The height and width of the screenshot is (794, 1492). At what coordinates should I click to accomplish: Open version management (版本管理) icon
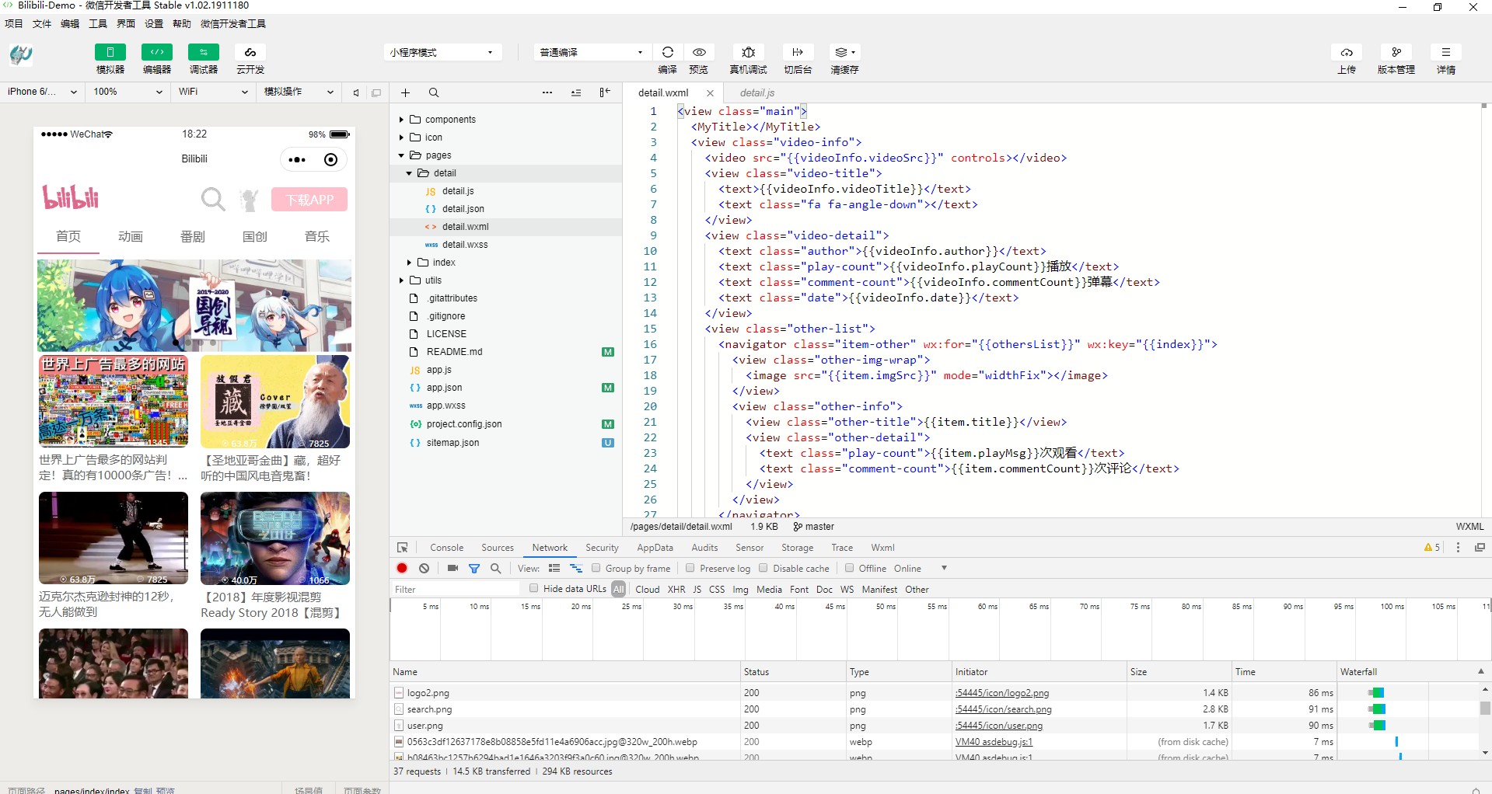[x=1396, y=52]
